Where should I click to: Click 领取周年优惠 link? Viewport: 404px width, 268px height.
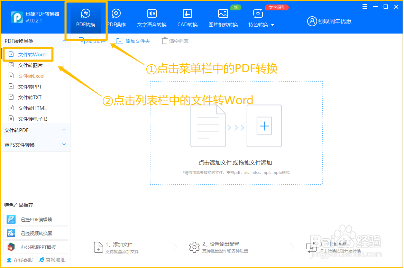pyautogui.click(x=335, y=21)
